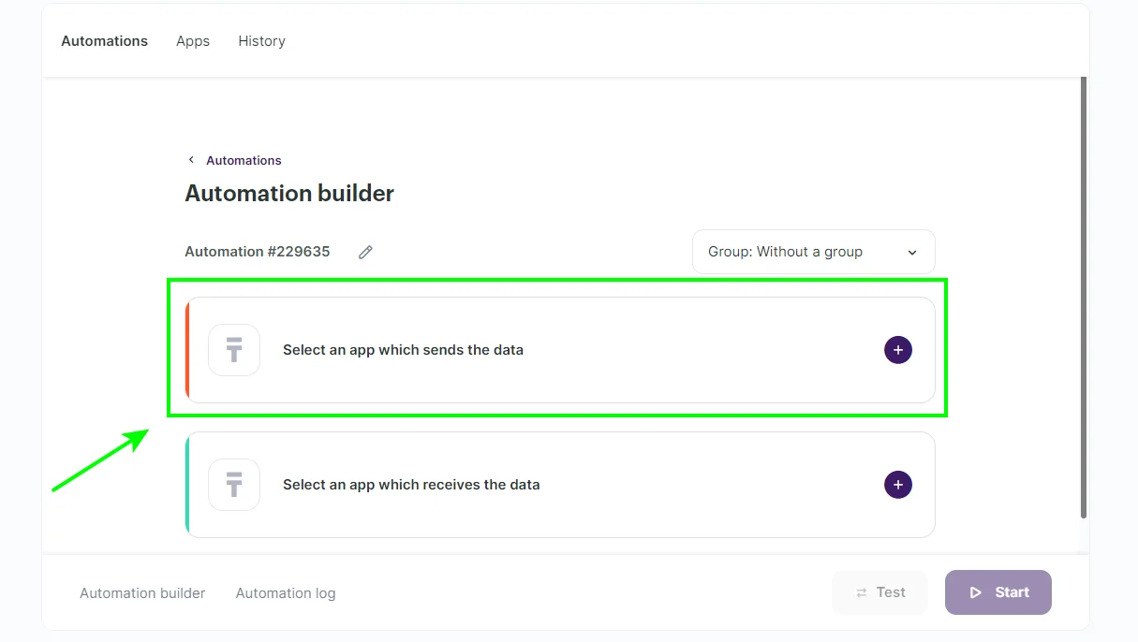Open the History tab
Image resolution: width=1138 pixels, height=642 pixels.
(261, 41)
